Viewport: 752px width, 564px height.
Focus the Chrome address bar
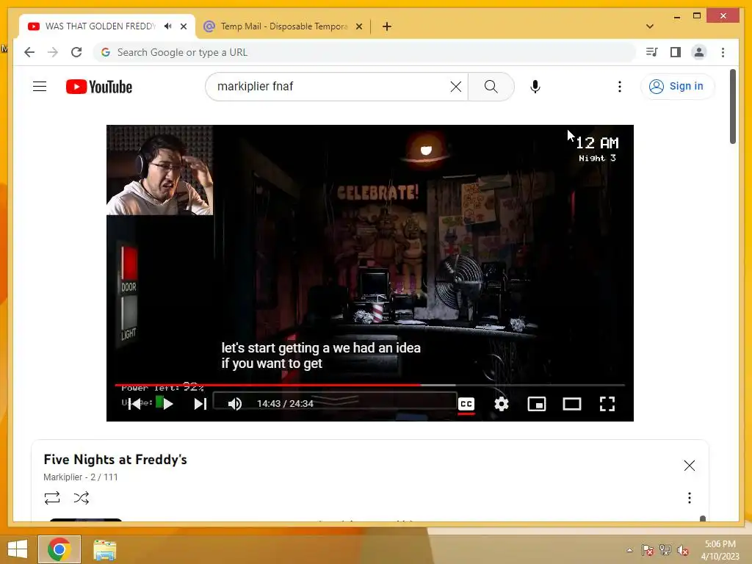tap(364, 52)
